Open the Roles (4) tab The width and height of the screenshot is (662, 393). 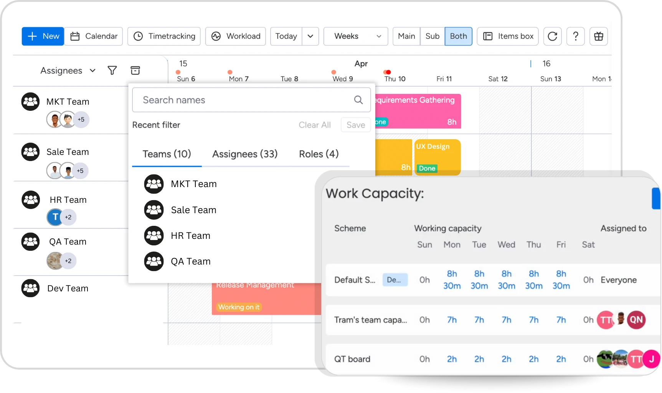click(318, 154)
